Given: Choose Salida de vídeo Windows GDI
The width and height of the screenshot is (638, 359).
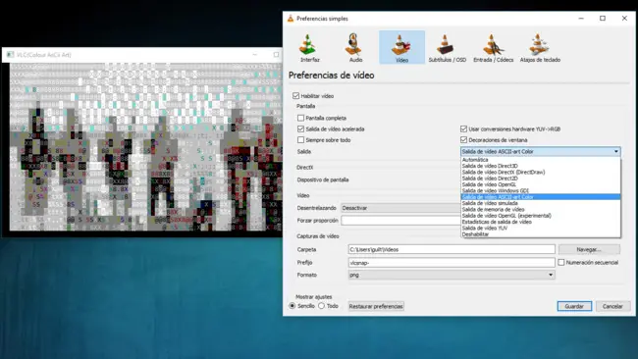Looking at the screenshot, I should click(x=541, y=190).
